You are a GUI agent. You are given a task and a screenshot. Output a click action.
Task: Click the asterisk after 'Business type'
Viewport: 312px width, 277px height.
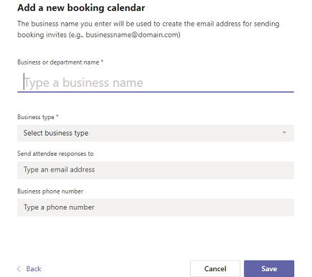pos(57,116)
